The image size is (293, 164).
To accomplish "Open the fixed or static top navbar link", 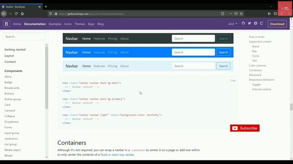I will (117, 155).
